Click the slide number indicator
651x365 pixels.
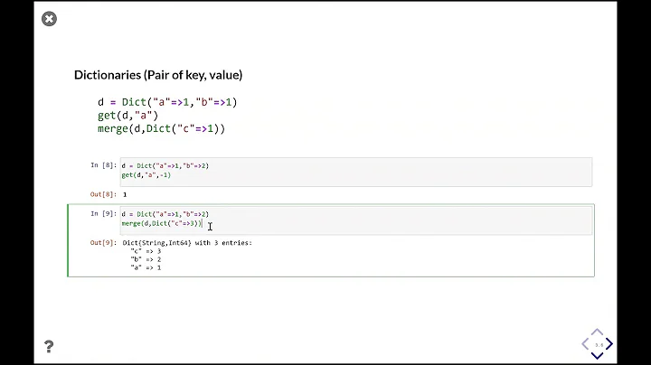coord(598,343)
